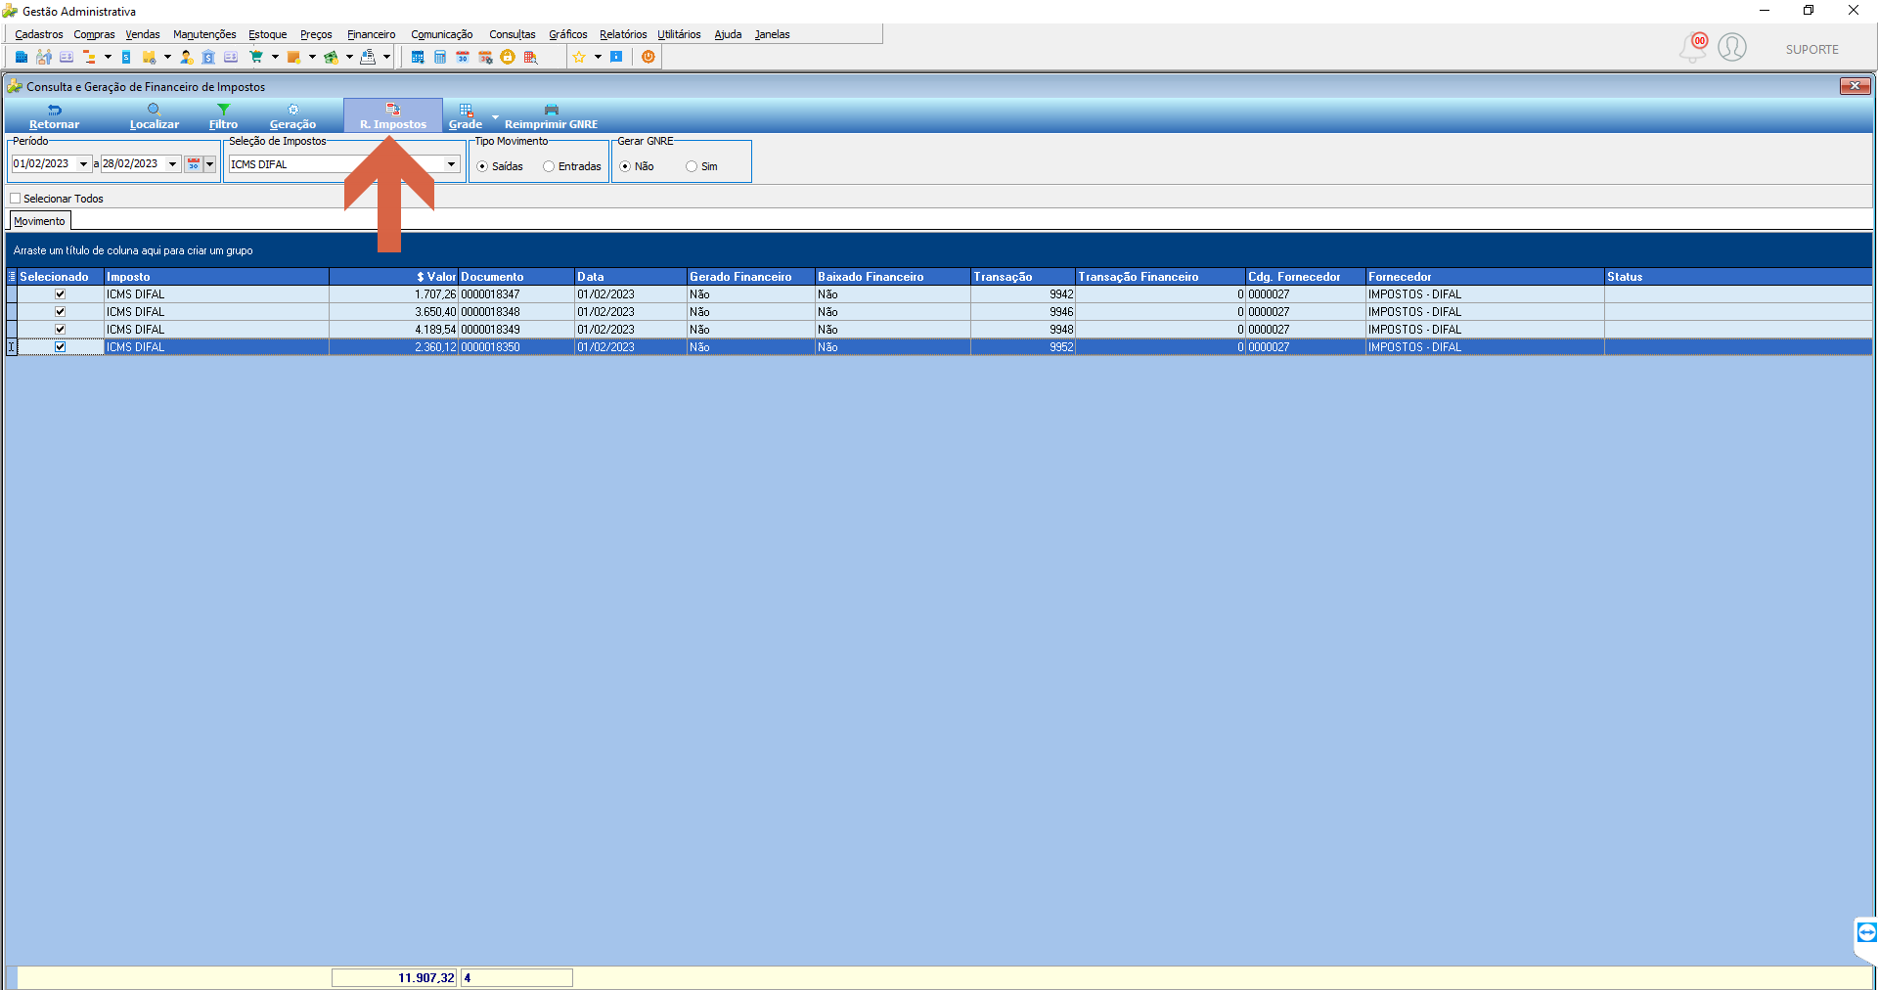Open the bank building icon
The height and width of the screenshot is (990, 1878).
tap(208, 57)
